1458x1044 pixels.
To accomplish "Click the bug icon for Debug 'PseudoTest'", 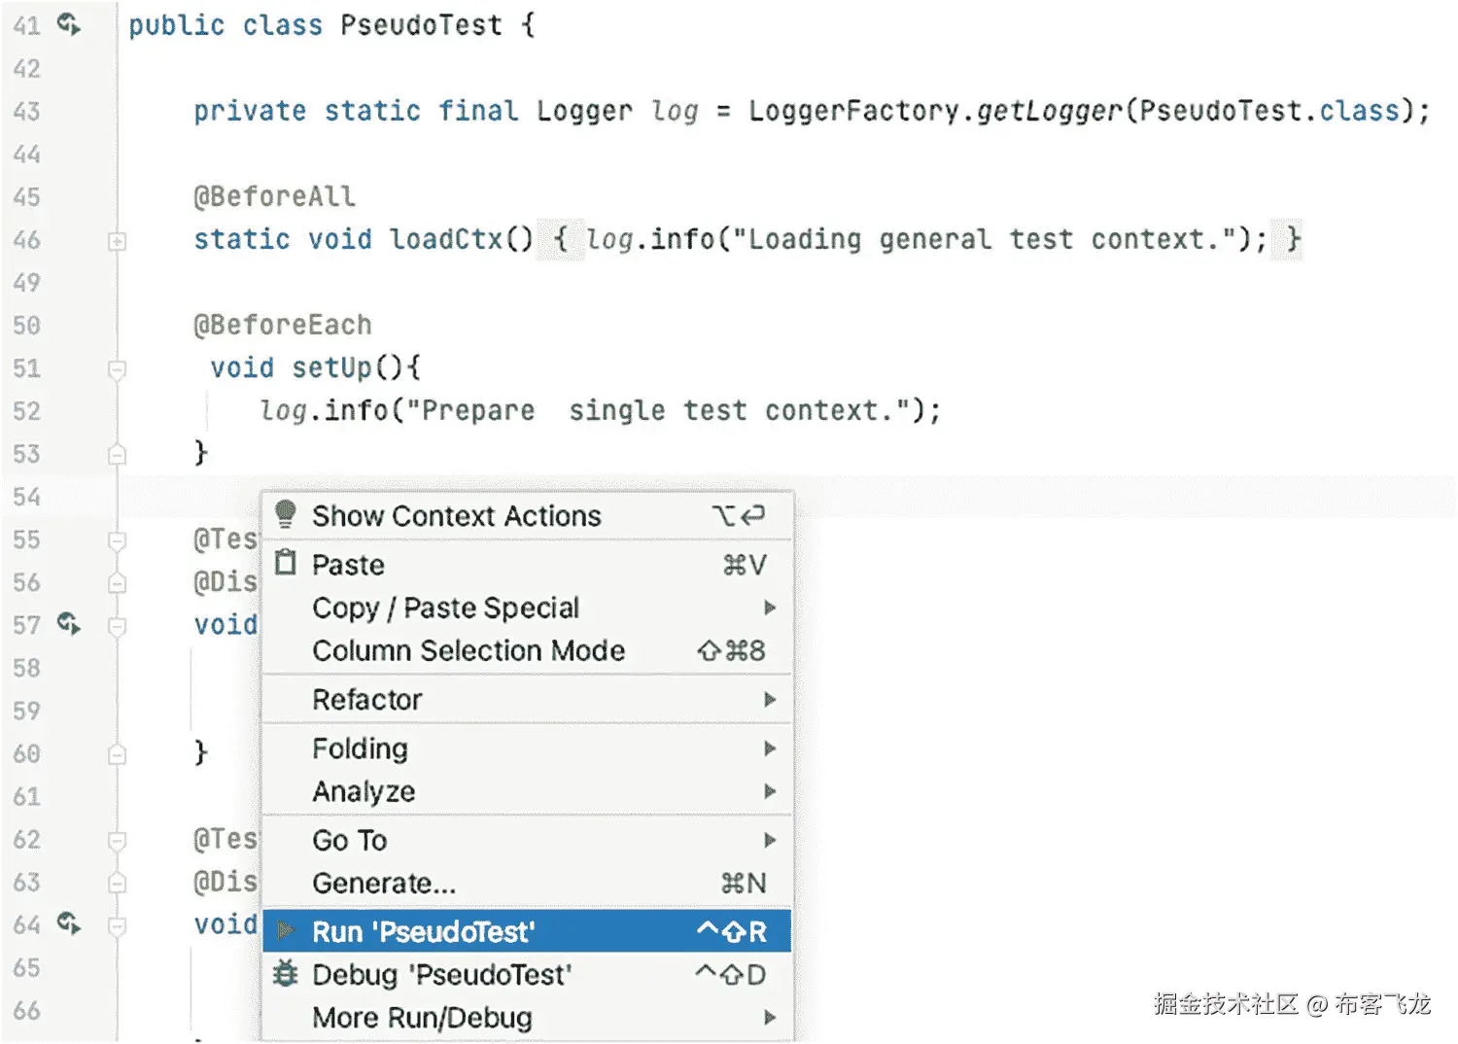I will coord(285,973).
